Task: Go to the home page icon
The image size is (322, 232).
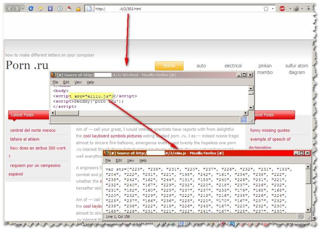Action: tap(40, 9)
